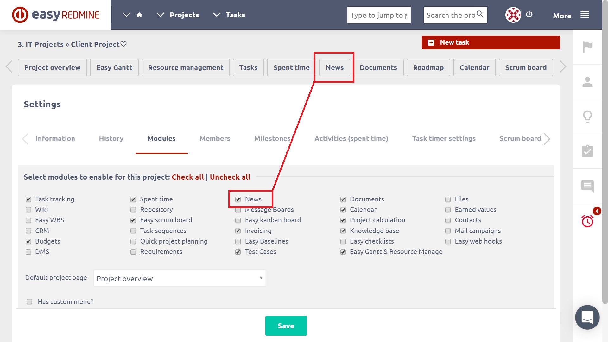
Task: Open Activities (spent time) tab
Action: 351,139
